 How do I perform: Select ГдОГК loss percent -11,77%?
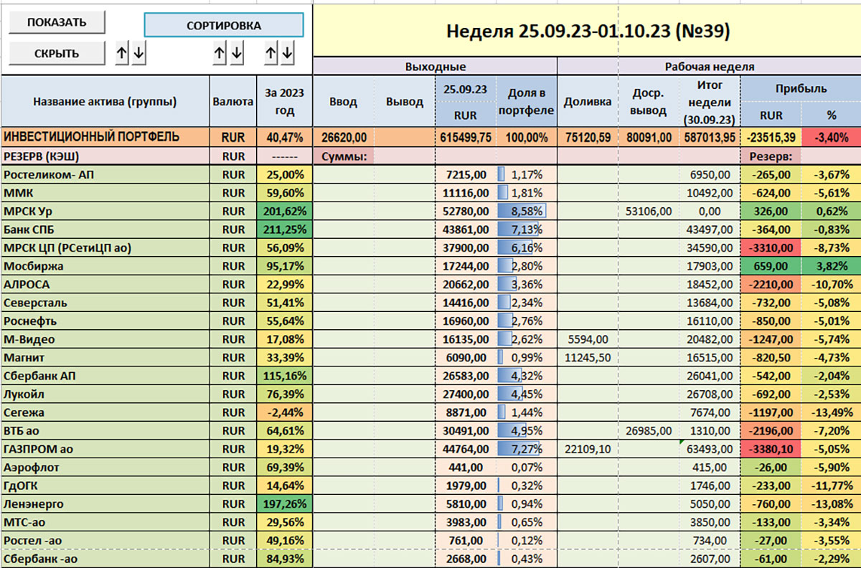point(830,486)
